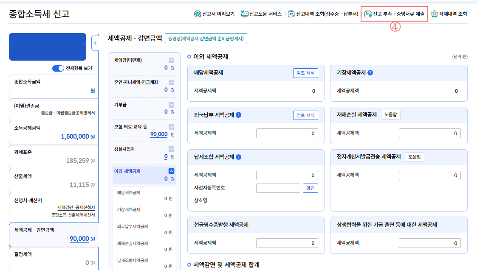Click the 신고서 미리보기 checkmark icon
The height and width of the screenshot is (270, 477).
coord(198,14)
